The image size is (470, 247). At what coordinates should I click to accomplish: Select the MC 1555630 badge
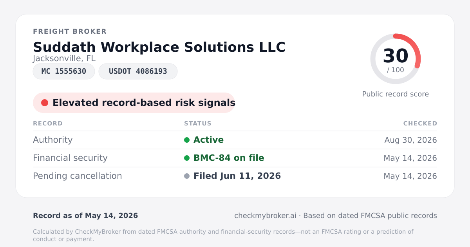coord(64,71)
